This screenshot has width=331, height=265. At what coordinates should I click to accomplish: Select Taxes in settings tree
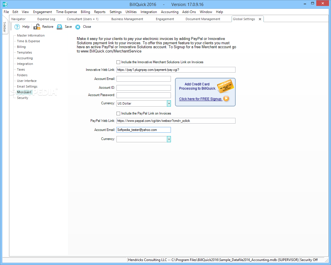point(21,69)
